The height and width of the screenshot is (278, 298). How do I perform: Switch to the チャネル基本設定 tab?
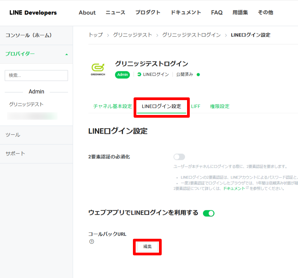point(113,106)
